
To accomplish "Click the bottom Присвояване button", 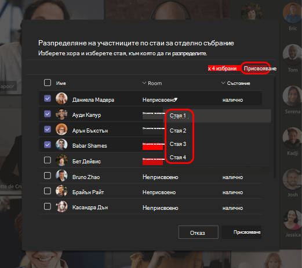I will click(x=242, y=232).
